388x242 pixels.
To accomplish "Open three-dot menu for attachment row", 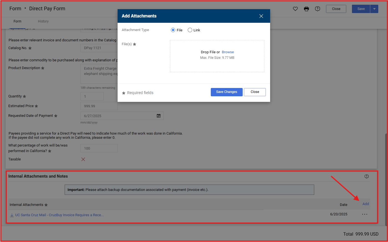I will tap(365, 214).
